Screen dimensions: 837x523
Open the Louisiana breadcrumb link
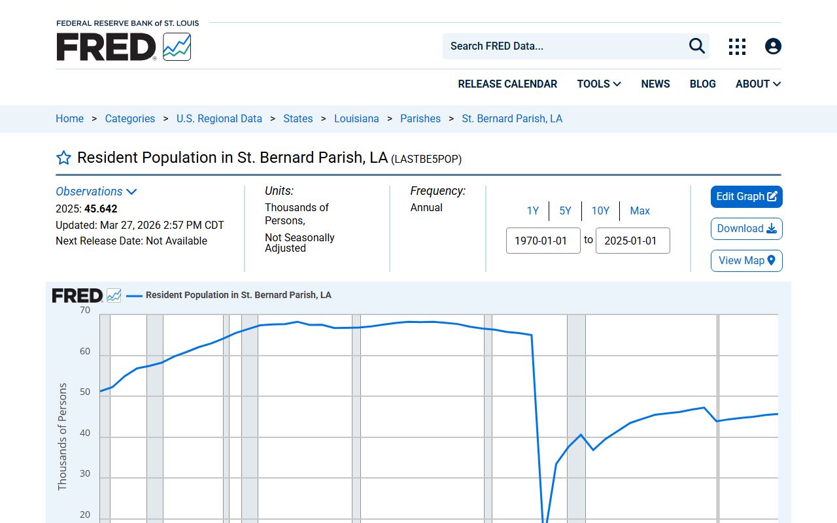356,119
